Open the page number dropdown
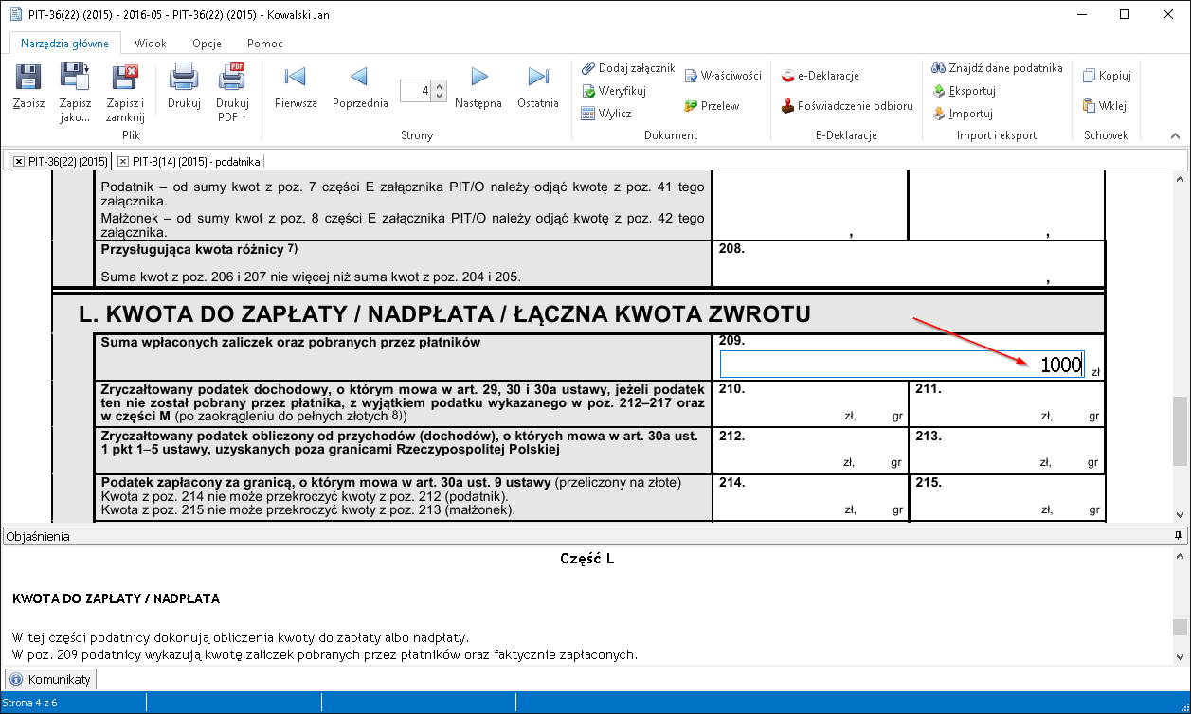Screen dimensions: 1191x714 click(x=439, y=92)
